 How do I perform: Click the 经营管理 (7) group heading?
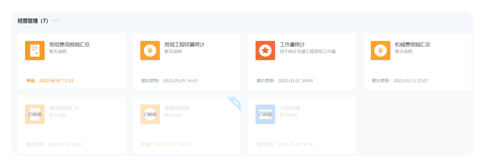pyautogui.click(x=33, y=21)
